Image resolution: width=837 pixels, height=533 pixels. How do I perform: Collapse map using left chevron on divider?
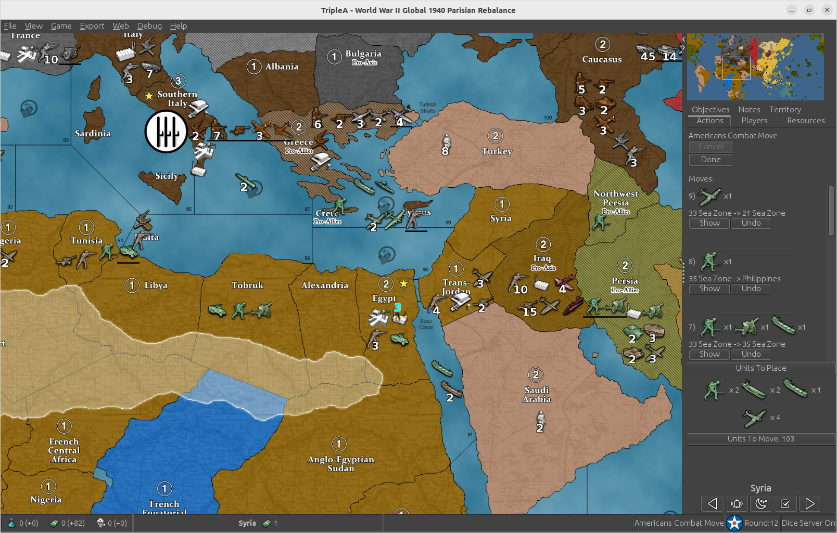pos(683,39)
